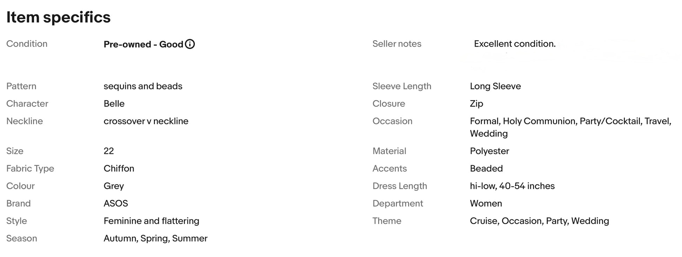Click the Grey colour value
Viewport: 682px width, 257px height.
coord(114,186)
